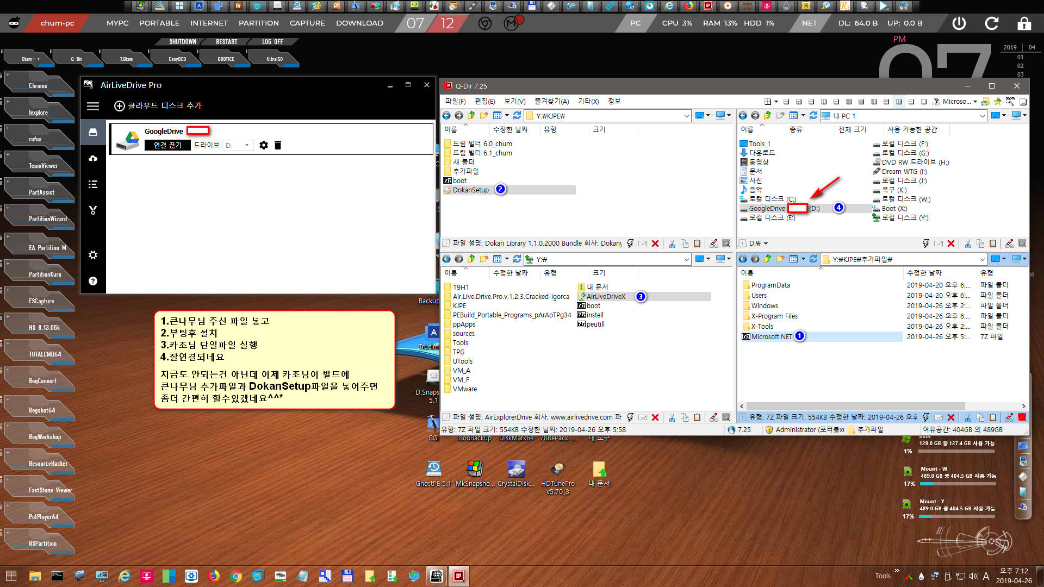This screenshot has width=1044, height=587.
Task: Refresh the top-left Q-Dir pane
Action: (517, 116)
